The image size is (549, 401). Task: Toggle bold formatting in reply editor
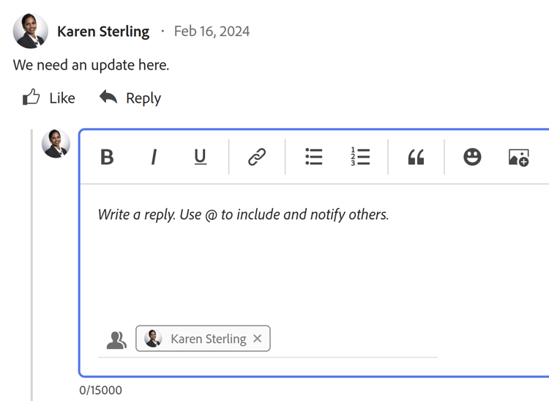[107, 157]
